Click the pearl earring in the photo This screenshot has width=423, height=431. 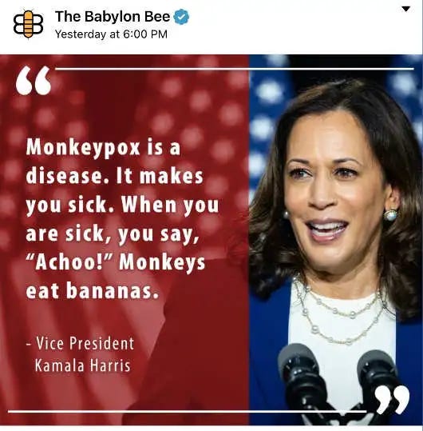390,215
